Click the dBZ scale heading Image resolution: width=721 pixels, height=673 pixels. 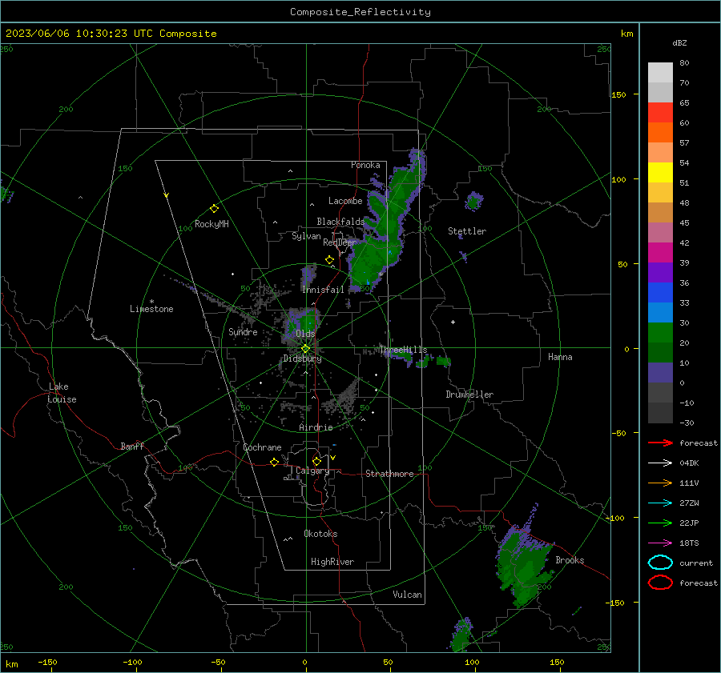click(x=679, y=42)
